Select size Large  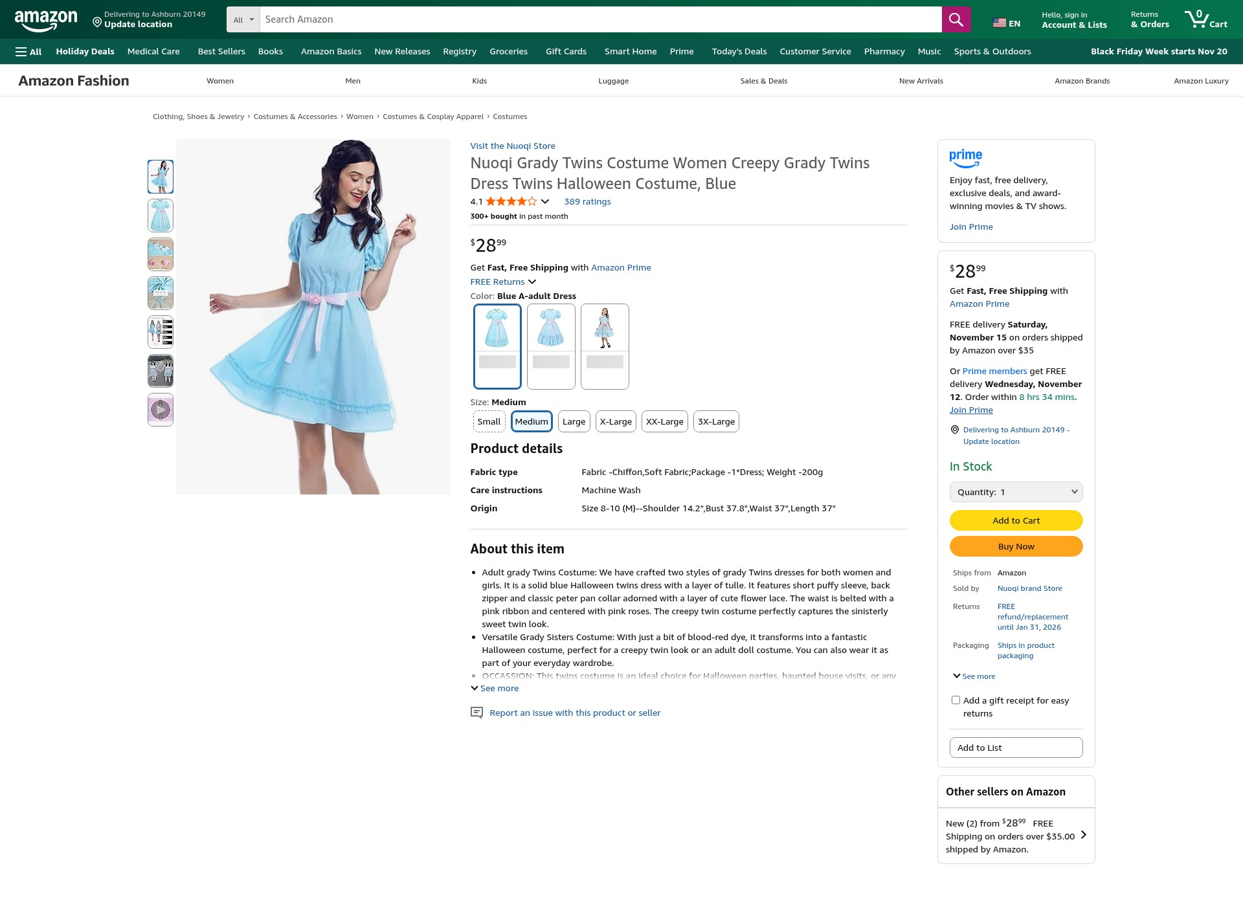click(x=574, y=421)
